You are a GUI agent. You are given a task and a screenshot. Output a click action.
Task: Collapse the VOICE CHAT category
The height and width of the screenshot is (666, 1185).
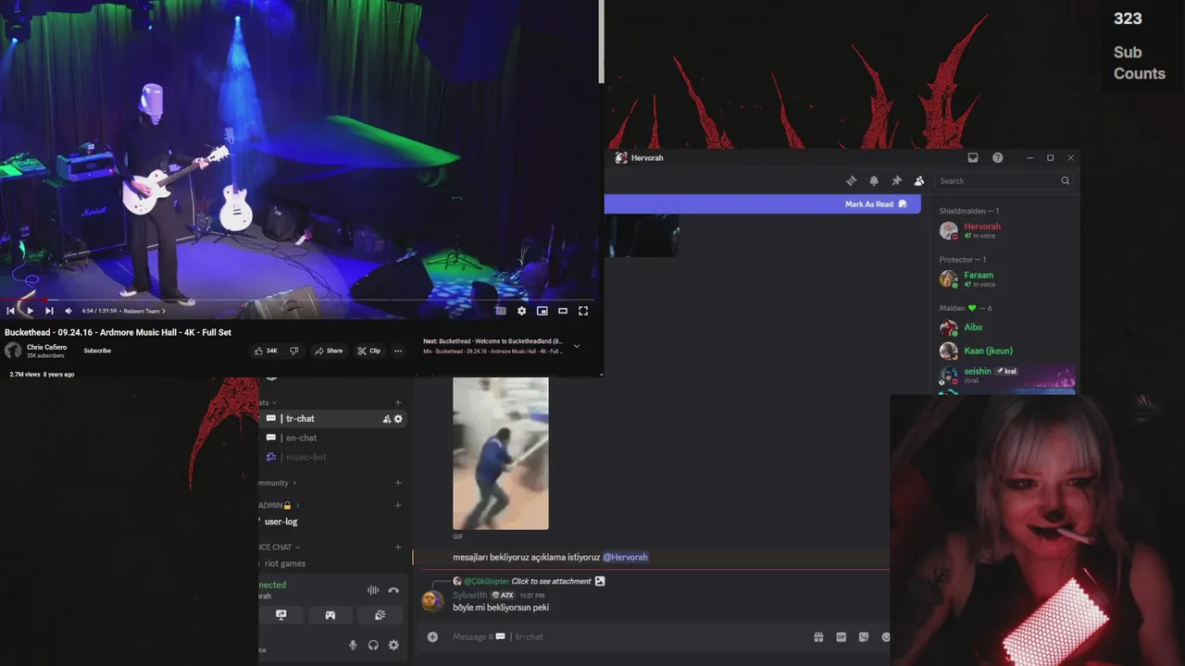pos(280,547)
